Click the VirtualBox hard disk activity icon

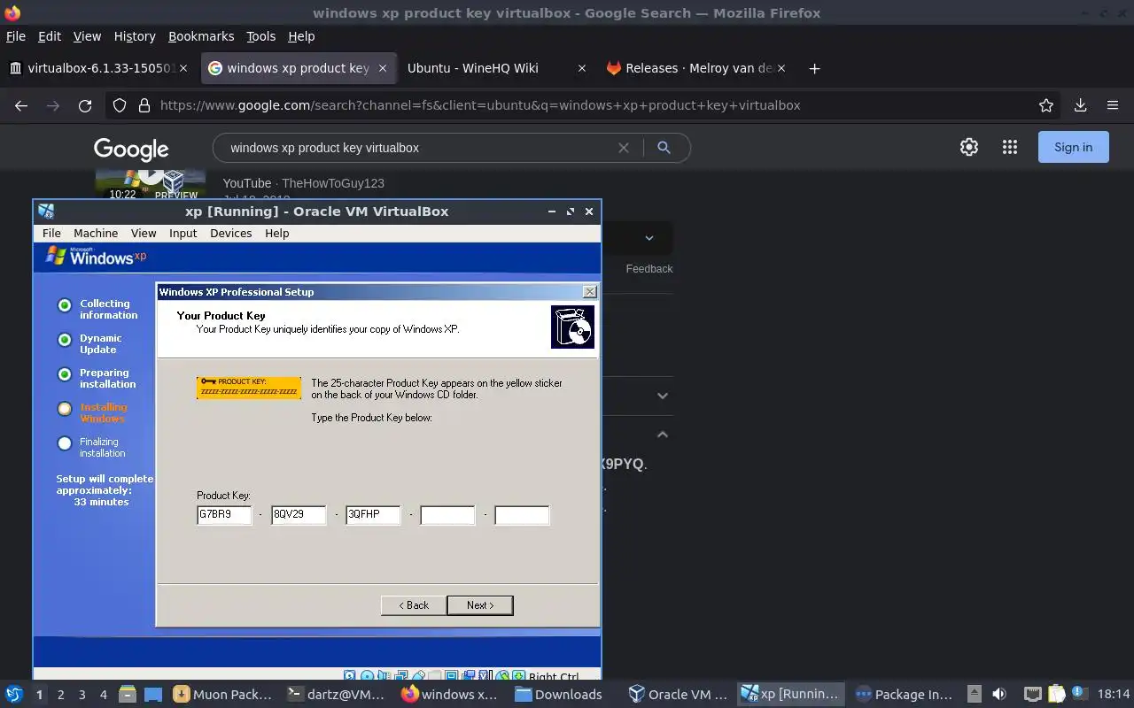point(349,677)
